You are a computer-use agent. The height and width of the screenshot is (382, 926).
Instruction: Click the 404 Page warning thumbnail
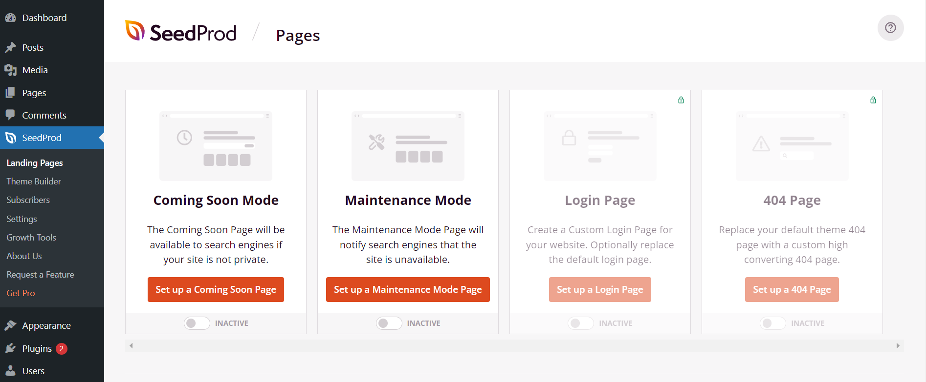(x=792, y=146)
